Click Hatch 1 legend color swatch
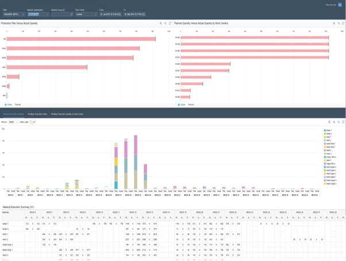 (325, 137)
